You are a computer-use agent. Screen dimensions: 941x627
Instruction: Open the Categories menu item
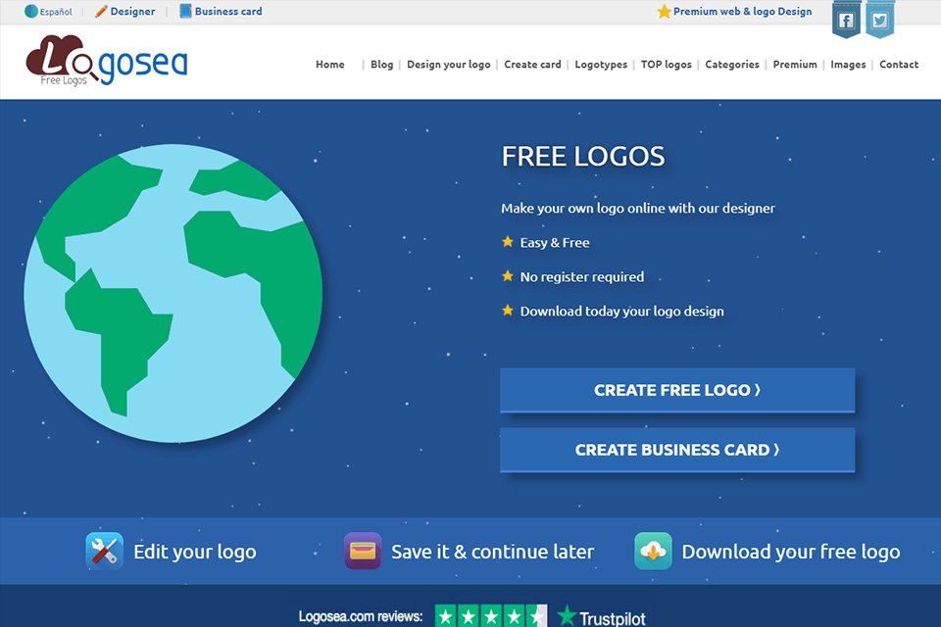(732, 65)
